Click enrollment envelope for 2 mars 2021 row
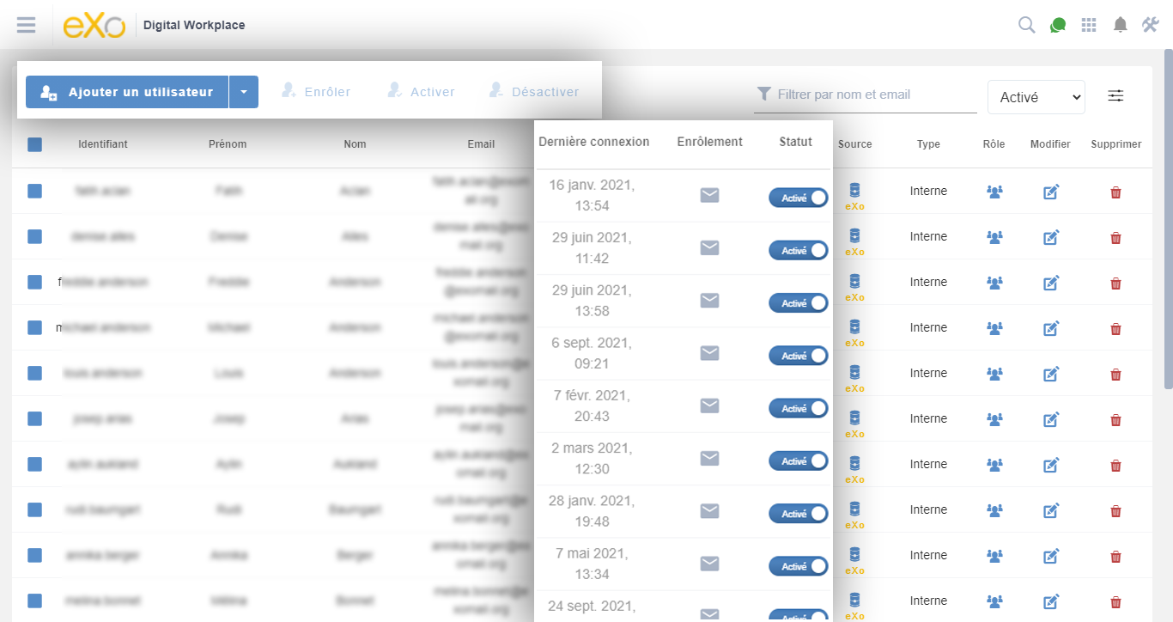Image resolution: width=1173 pixels, height=622 pixels. coord(709,459)
